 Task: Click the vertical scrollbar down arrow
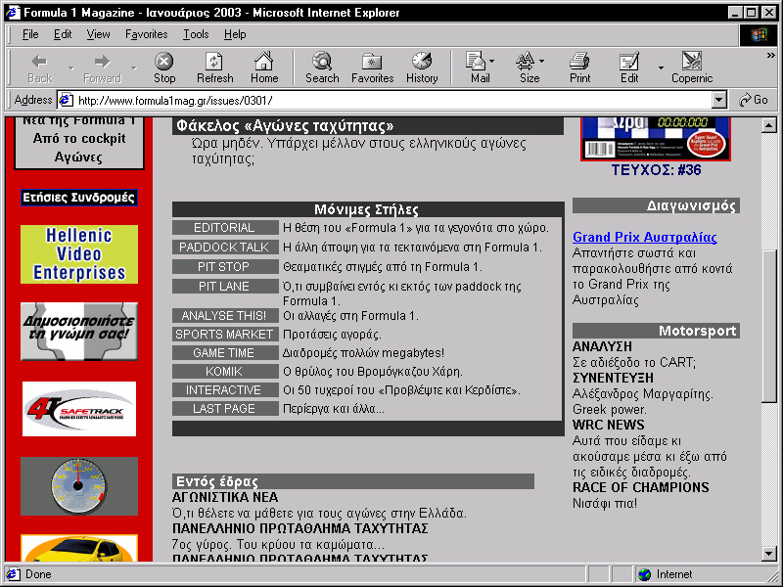(769, 553)
